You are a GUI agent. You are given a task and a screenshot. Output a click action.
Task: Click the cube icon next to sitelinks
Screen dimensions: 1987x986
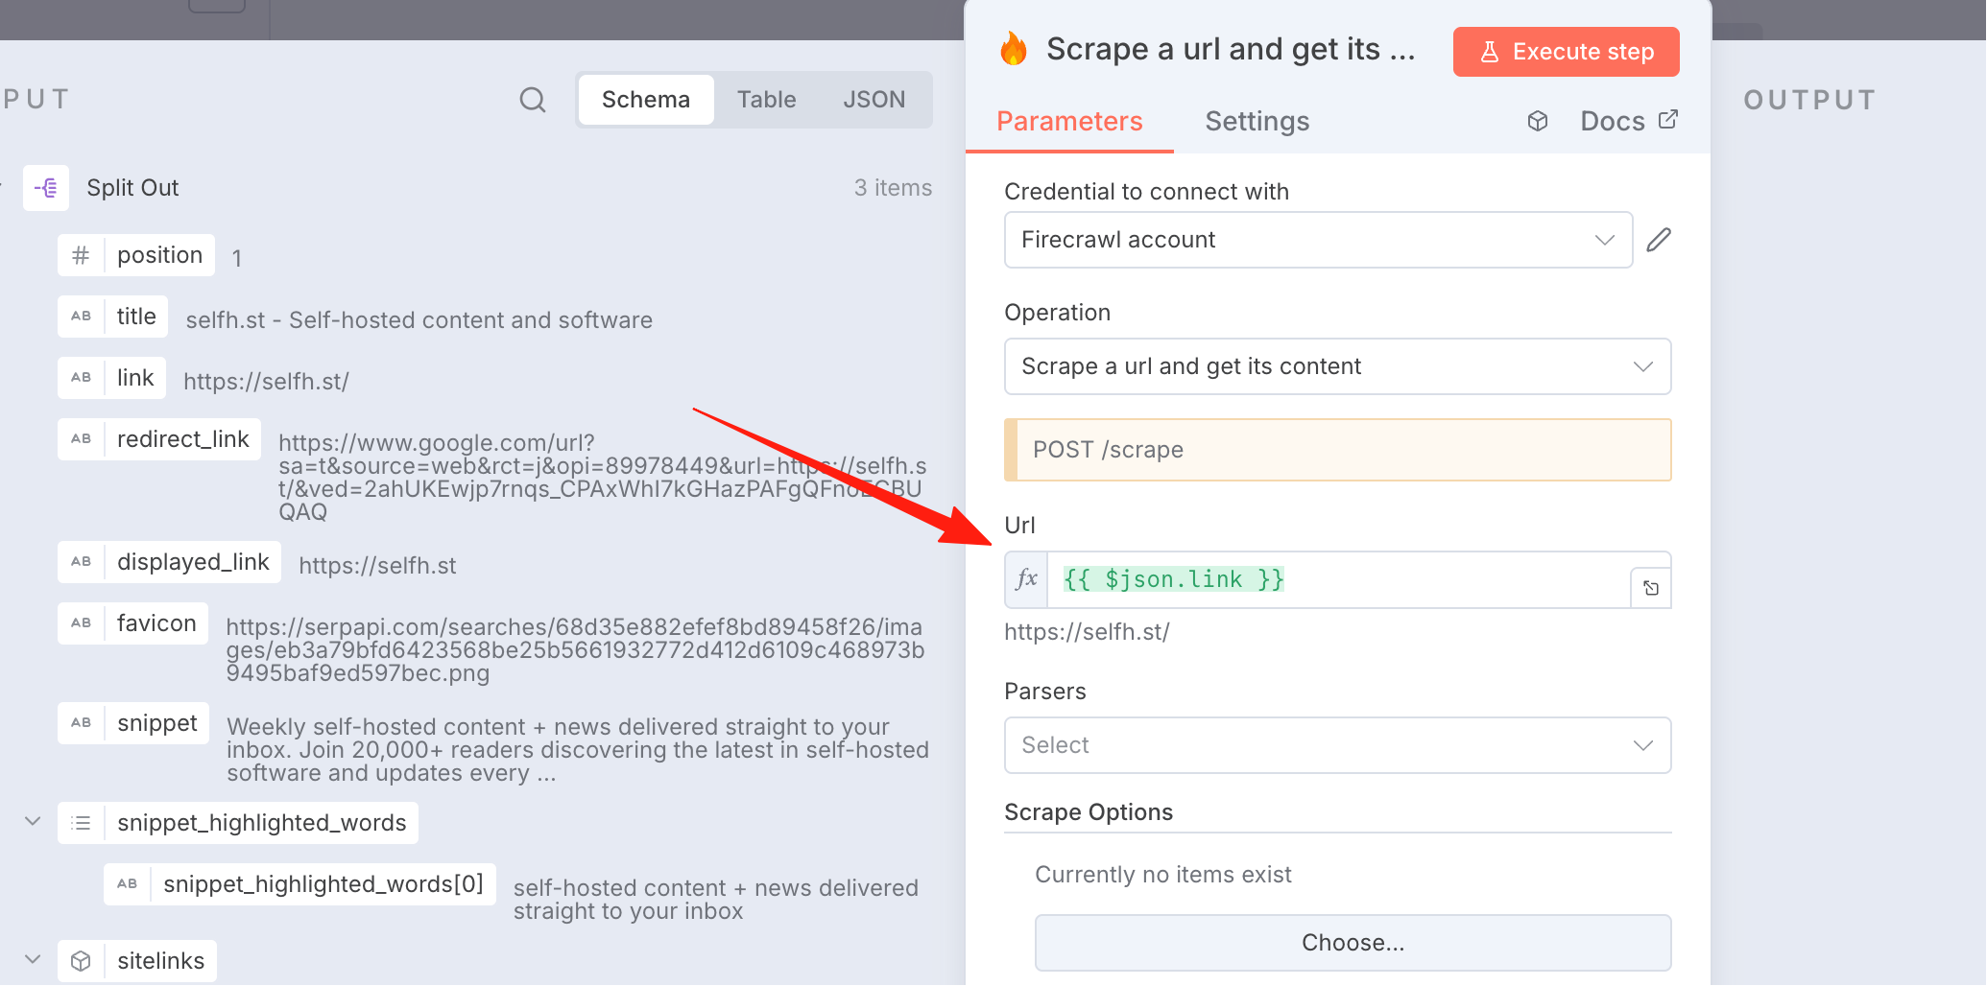pos(82,961)
